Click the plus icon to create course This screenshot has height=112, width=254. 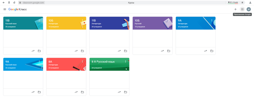point(236,9)
